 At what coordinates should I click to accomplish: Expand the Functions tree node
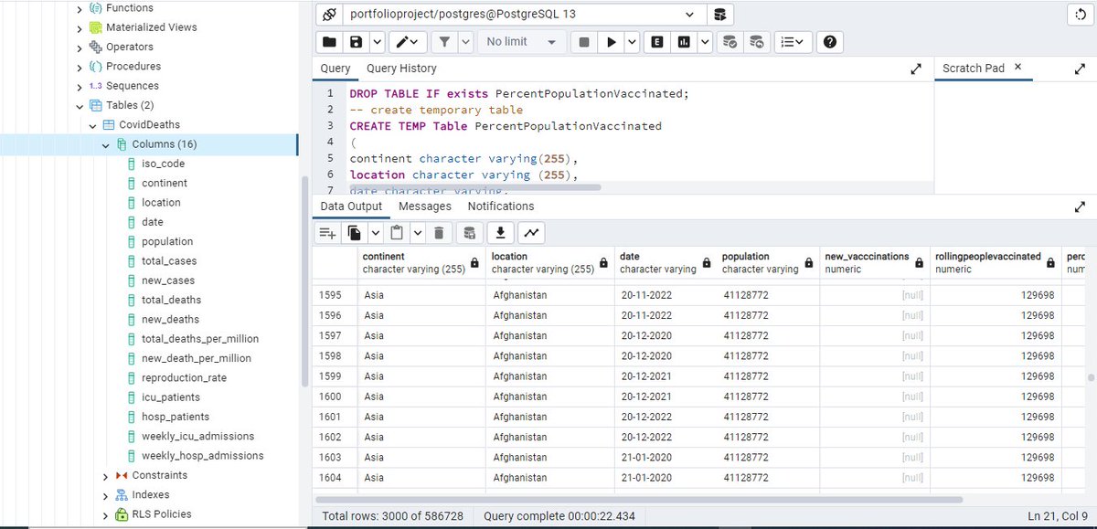[80, 8]
